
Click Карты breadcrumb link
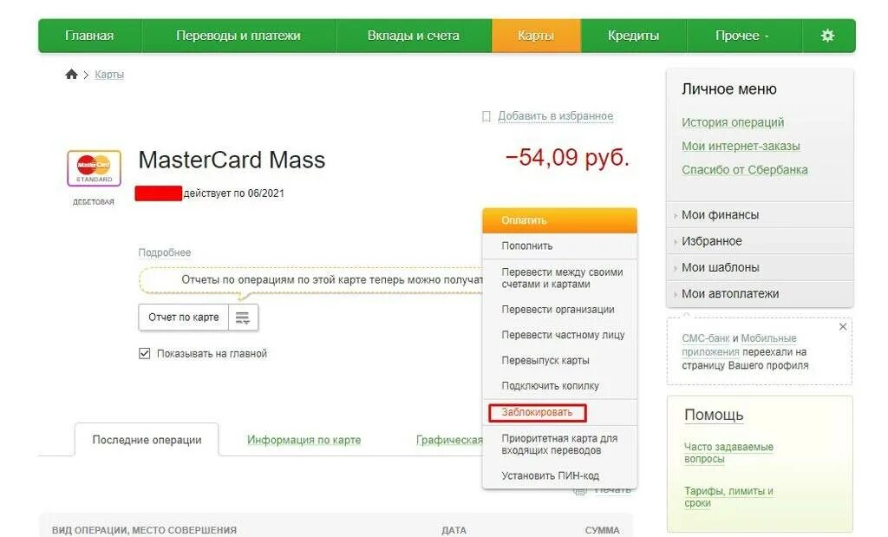[x=109, y=75]
